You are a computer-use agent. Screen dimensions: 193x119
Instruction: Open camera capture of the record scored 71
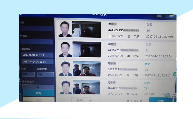pos(86,87)
